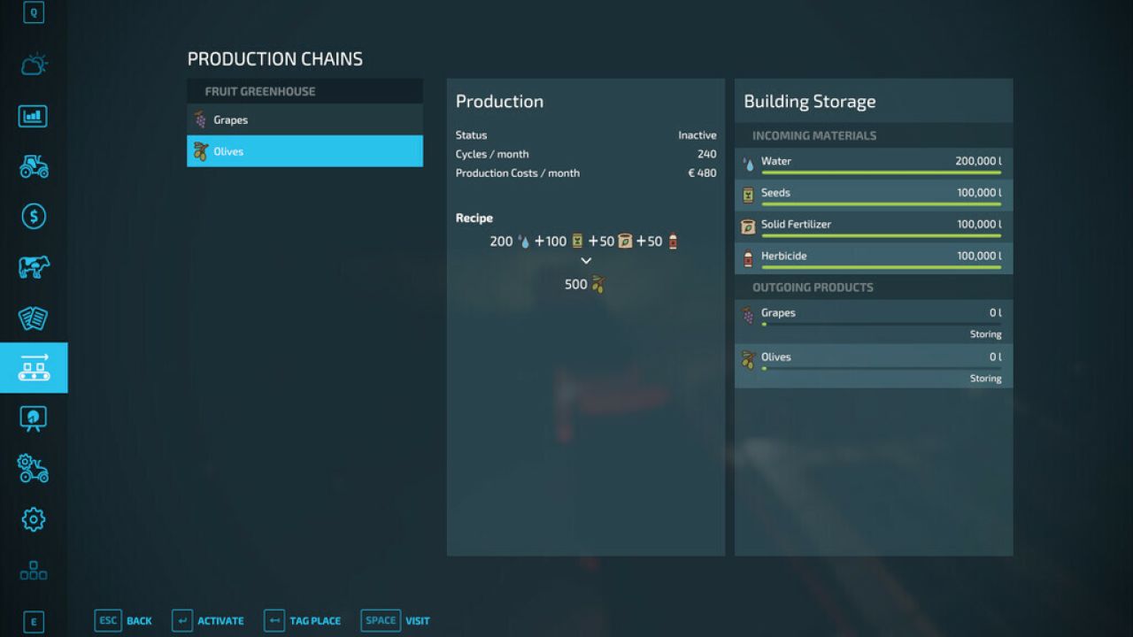Go to previous page with Q
Image resolution: width=1133 pixels, height=637 pixels.
(34, 12)
